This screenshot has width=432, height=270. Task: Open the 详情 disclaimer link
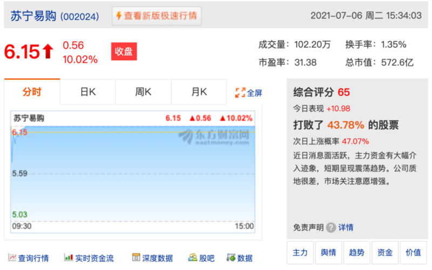pos(346,227)
